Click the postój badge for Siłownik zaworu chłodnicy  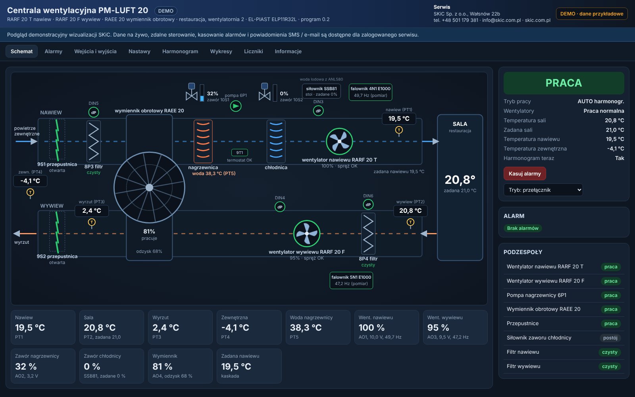pyautogui.click(x=610, y=338)
